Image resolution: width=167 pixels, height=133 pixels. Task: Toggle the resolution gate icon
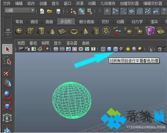(x=69, y=49)
